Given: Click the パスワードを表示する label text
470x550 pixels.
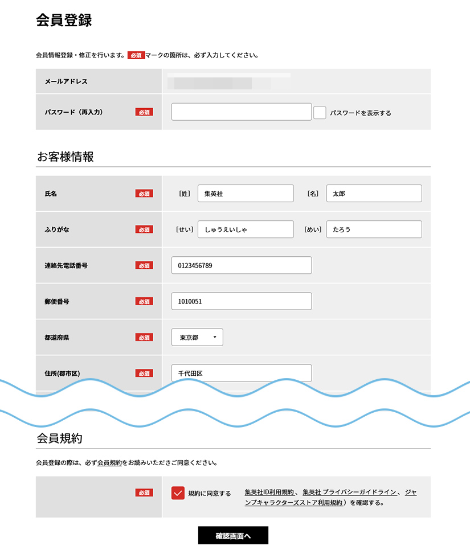Looking at the screenshot, I should point(361,113).
